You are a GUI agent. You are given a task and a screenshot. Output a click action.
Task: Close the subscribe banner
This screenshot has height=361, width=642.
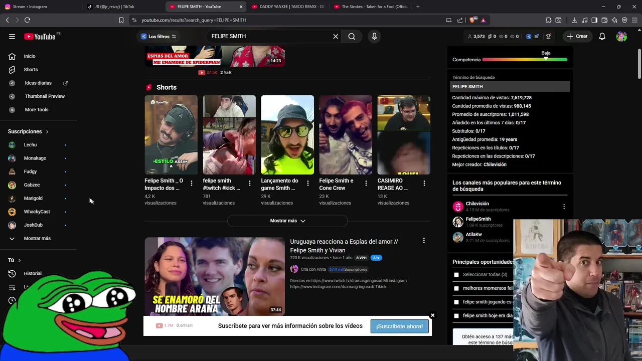pos(432,315)
